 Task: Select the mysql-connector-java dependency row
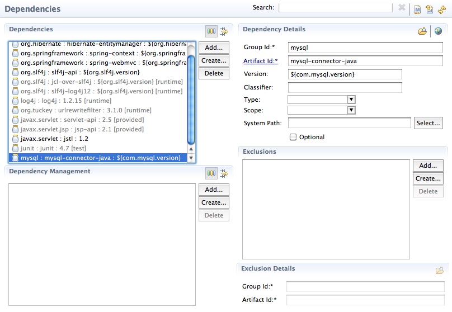point(98,158)
